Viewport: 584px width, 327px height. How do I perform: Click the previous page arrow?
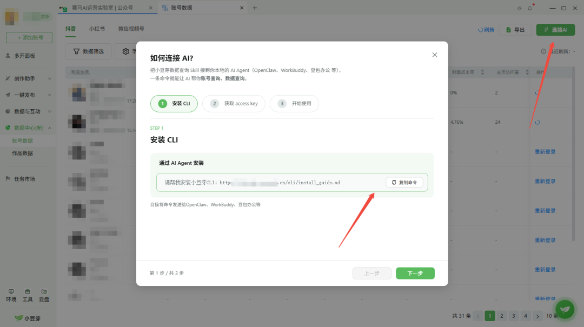pos(478,316)
